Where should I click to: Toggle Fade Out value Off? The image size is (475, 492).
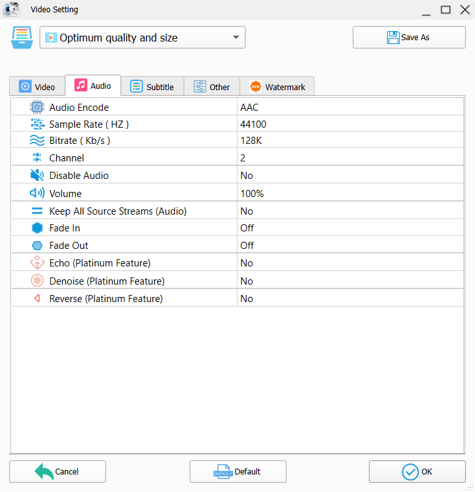(x=350, y=245)
